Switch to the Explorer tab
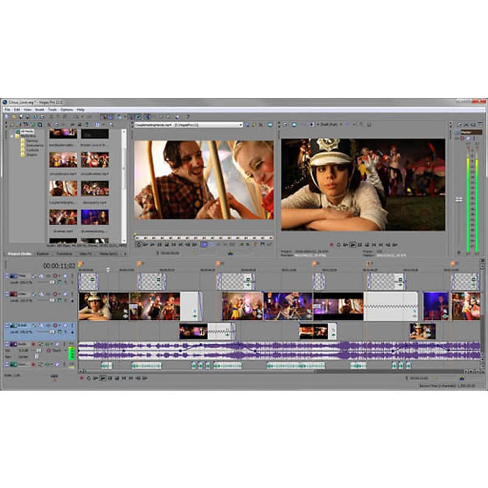This screenshot has width=488, height=488. pyautogui.click(x=43, y=254)
